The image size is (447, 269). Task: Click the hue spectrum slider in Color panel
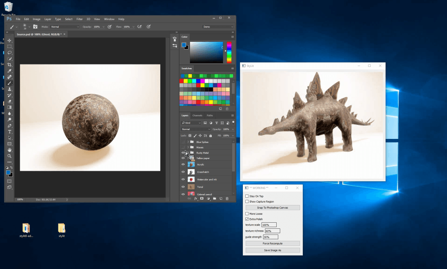click(229, 52)
